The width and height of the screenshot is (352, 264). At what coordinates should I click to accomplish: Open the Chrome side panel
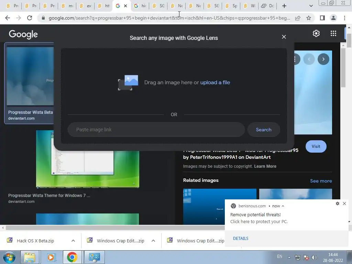[322, 18]
